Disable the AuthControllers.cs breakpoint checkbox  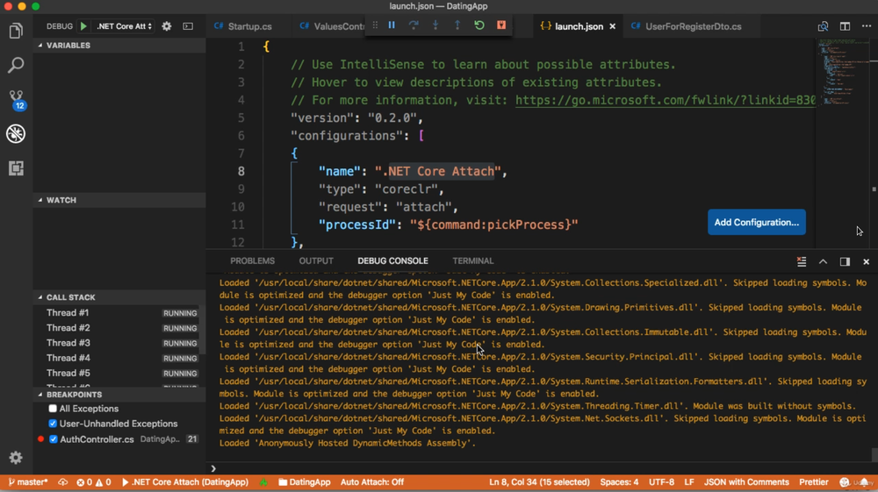[x=54, y=439]
